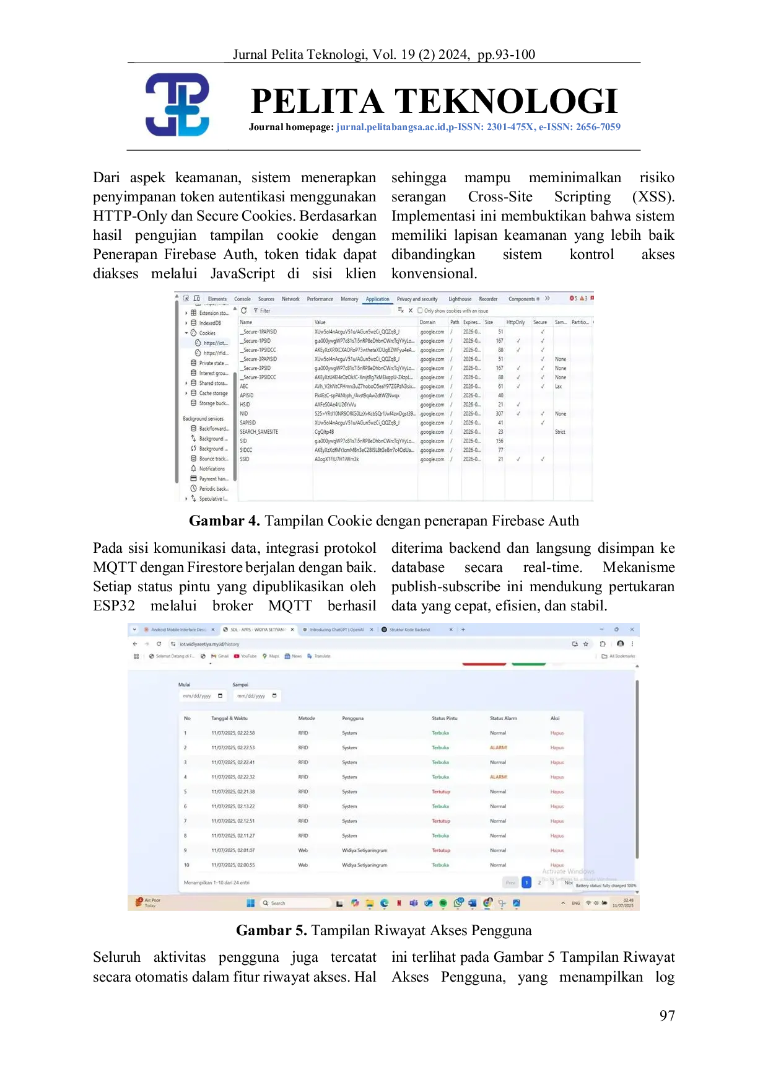Click the clear all cookies icon
The height and width of the screenshot is (1087, 768).
pos(401,310)
